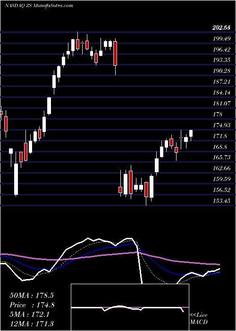236x331 pixels.
Task: Click the 202.63 top price label
Action: [x=221, y=27]
